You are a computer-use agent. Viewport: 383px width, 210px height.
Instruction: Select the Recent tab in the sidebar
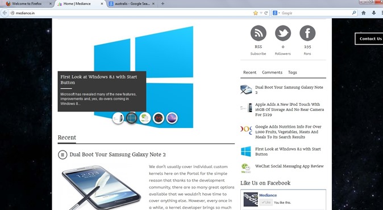pyautogui.click(x=249, y=72)
